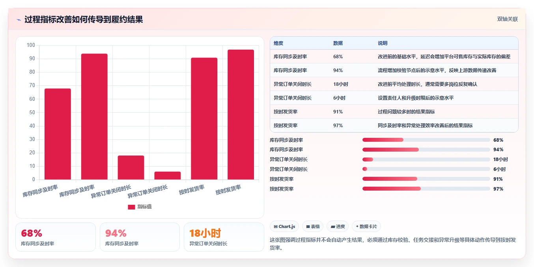
Task: Click description 设置责任人和升级时限后的示意水平
Action: [416, 98]
